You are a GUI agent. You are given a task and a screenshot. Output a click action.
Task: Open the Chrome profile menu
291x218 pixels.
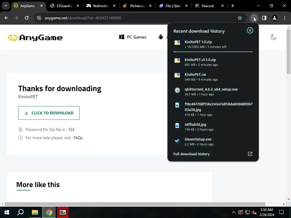275,18
